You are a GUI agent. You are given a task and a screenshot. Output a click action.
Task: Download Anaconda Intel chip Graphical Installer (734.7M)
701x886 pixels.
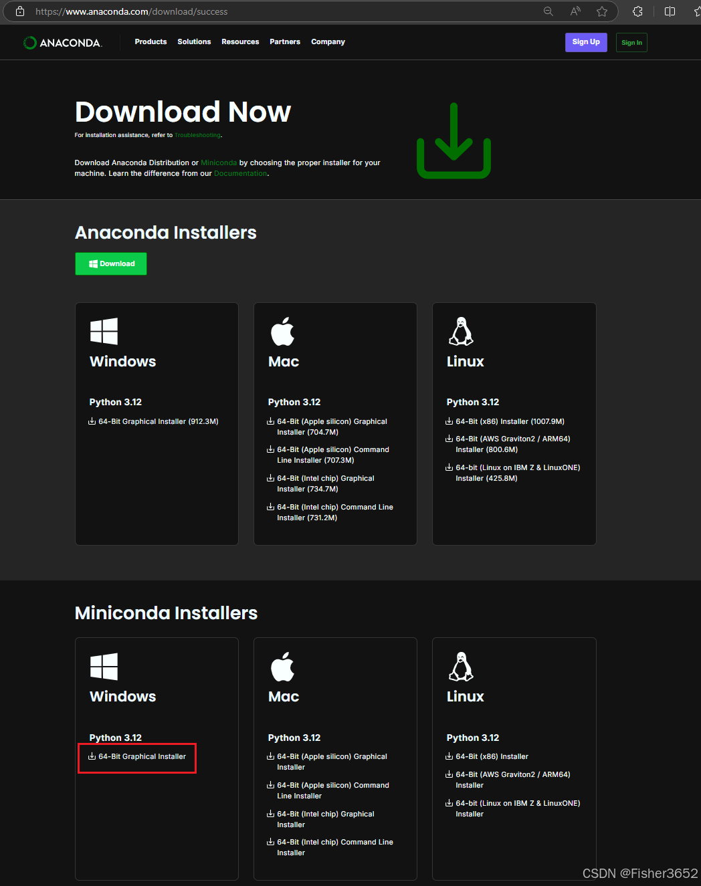pos(320,483)
